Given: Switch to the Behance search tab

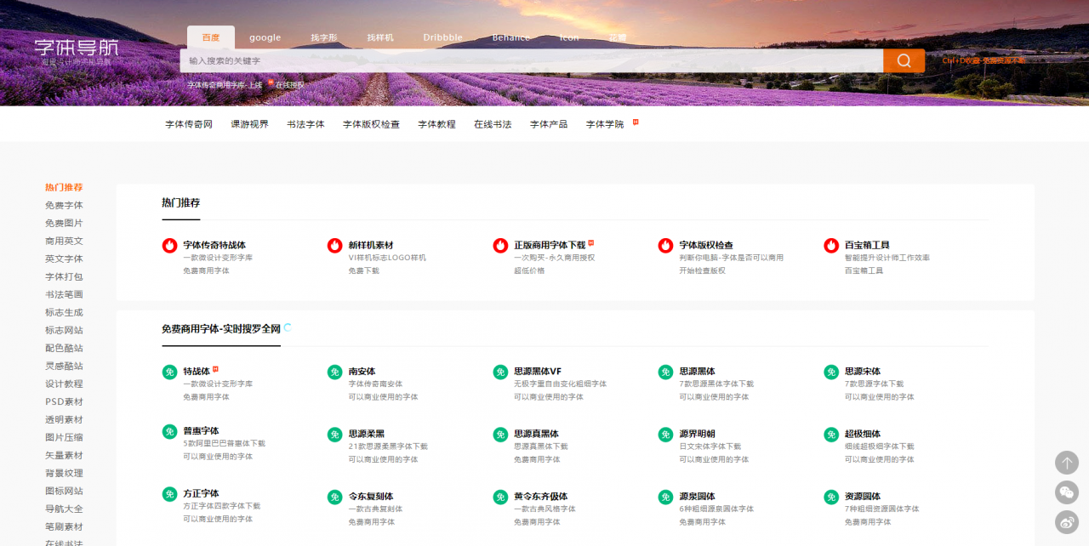Looking at the screenshot, I should point(510,37).
